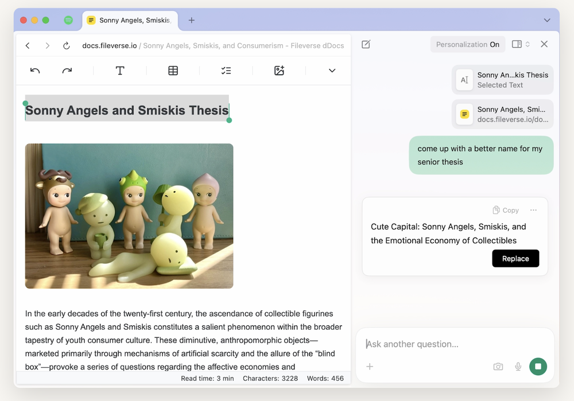Viewport: 574px width, 401px height.
Task: Expand the toolbar overflow chevron
Action: click(x=332, y=70)
